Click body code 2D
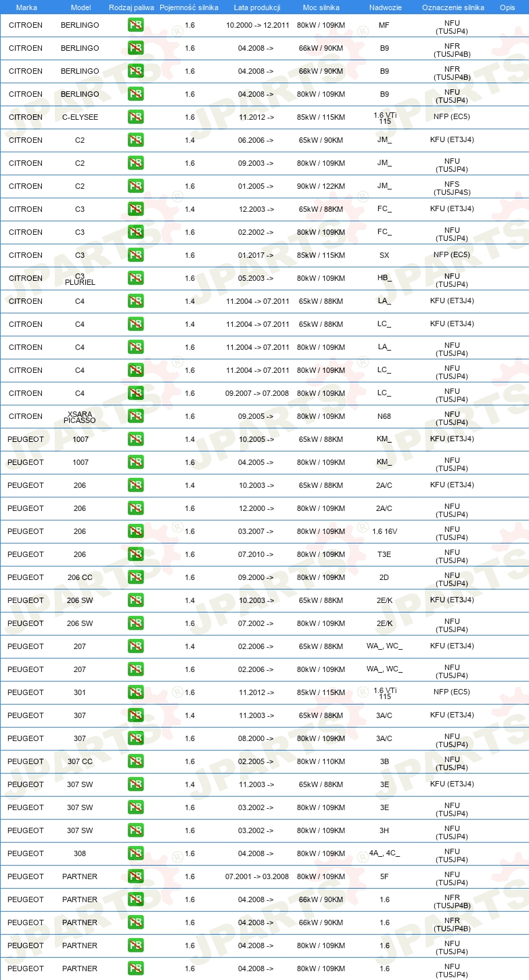 tap(384, 577)
